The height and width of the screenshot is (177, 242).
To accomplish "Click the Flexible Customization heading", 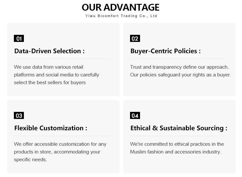I will pos(51,128).
